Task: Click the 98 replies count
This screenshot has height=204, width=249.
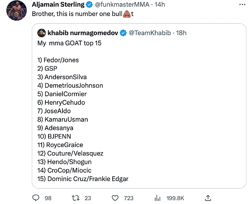Action: (48, 198)
